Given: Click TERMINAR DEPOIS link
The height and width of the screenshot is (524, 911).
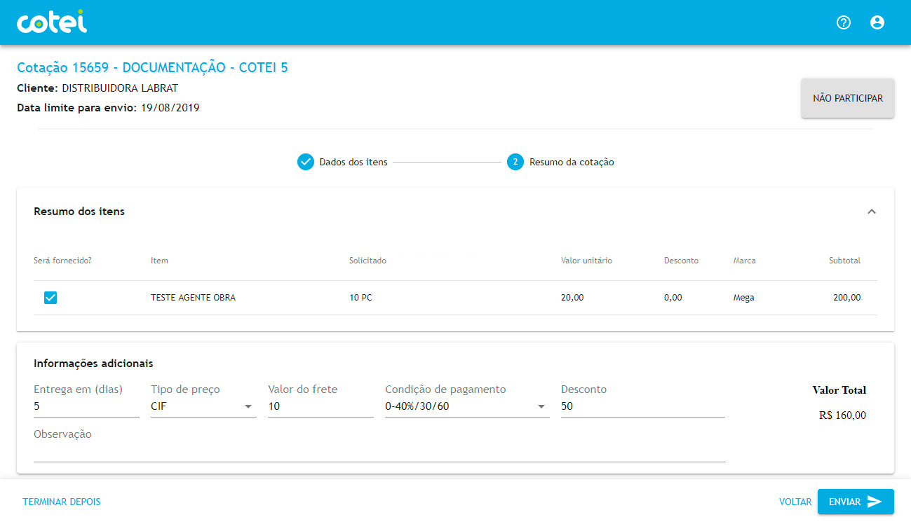Looking at the screenshot, I should point(62,502).
